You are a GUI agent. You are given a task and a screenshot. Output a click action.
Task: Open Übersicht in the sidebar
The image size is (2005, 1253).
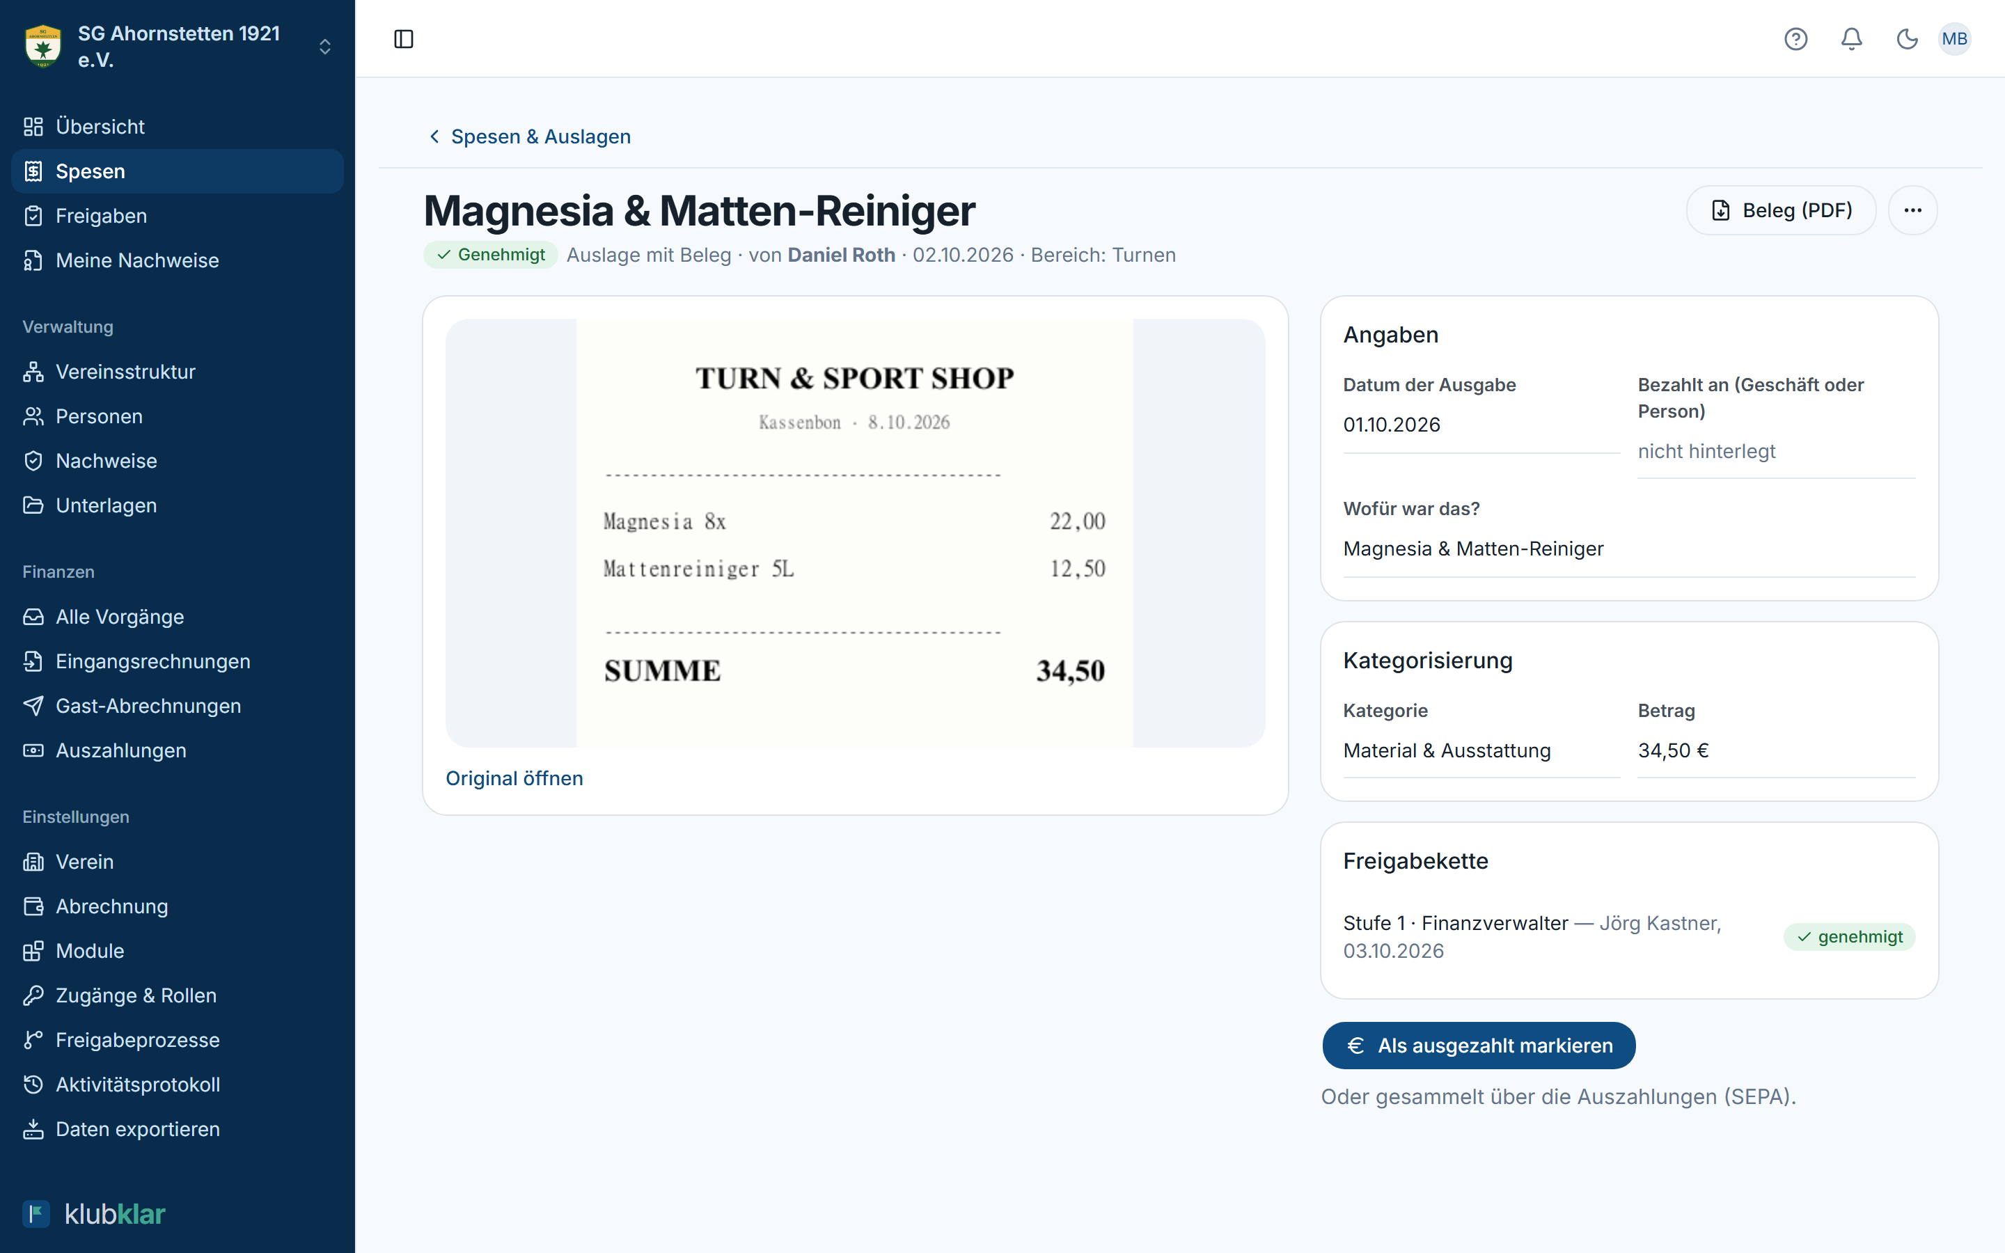click(178, 127)
